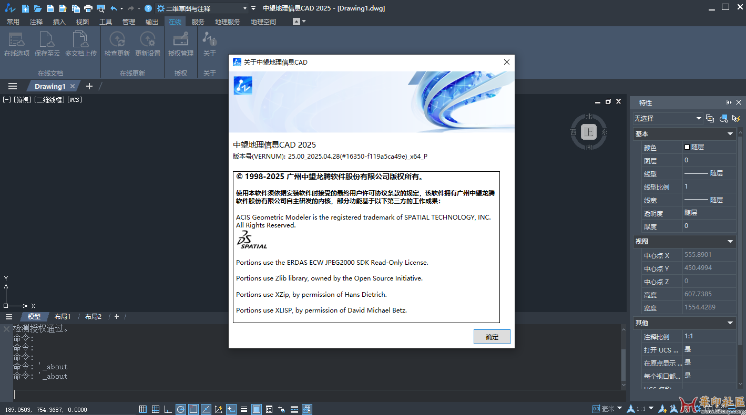The width and height of the screenshot is (746, 415).
Task: Click the 线宽 随层 value in properties
Action: 710,200
